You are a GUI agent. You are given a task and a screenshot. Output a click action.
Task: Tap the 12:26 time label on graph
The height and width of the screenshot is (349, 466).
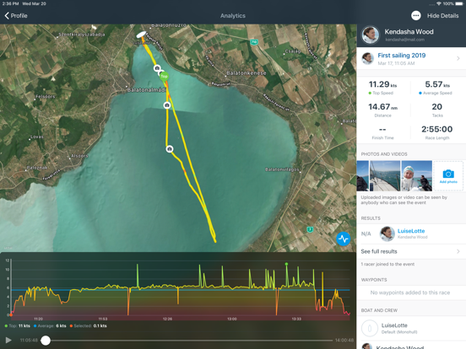click(x=167, y=319)
